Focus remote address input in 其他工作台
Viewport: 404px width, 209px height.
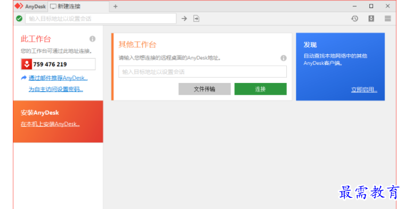pos(203,72)
